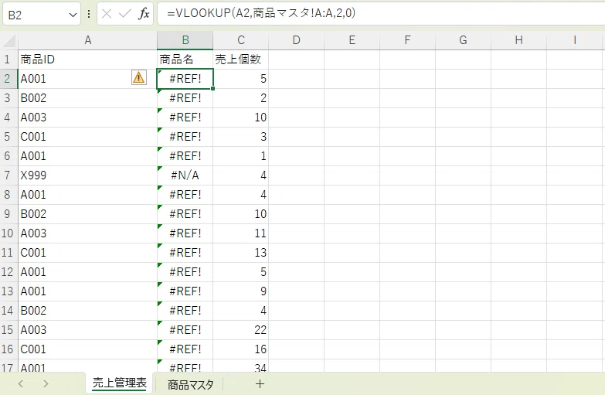Viewport: 605px width, 395px height.
Task: Select cell C2 with value 5
Action: (241, 79)
